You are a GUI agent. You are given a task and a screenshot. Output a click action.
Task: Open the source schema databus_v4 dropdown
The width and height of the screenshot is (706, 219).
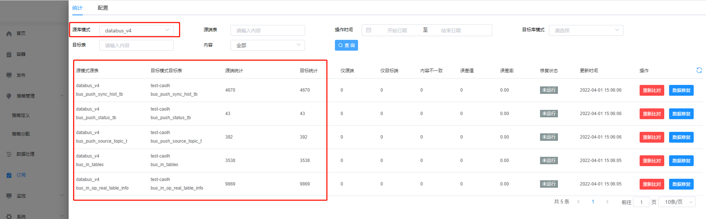[136, 30]
